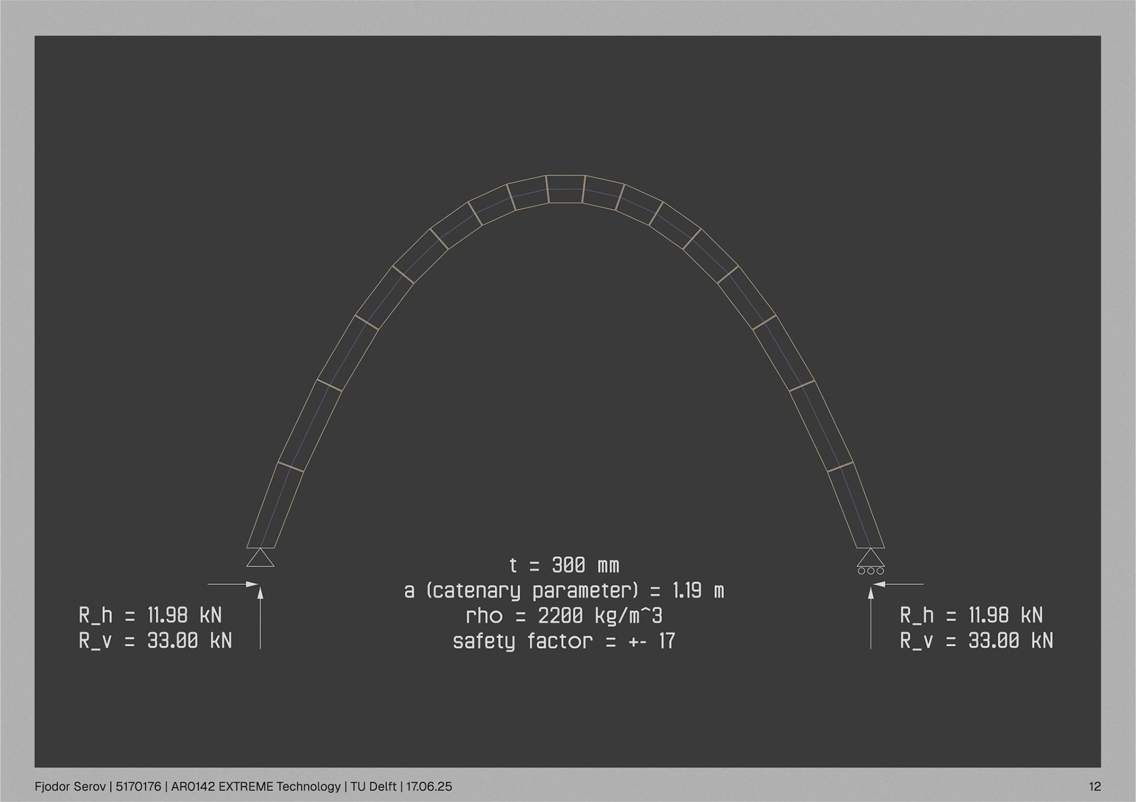The width and height of the screenshot is (1136, 802).
Task: Select the left vertical reaction arrow
Action: coord(260,618)
